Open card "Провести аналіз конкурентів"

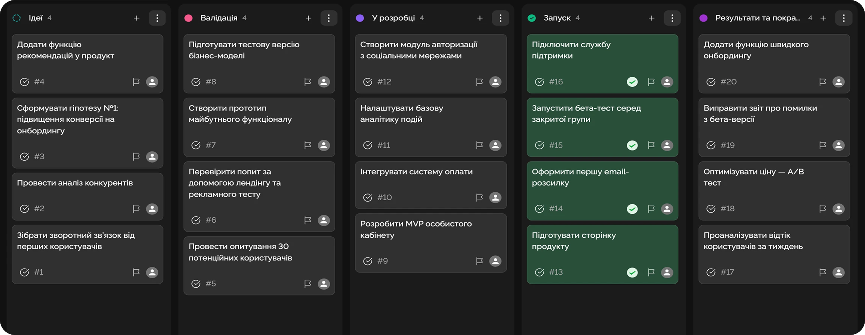point(75,183)
